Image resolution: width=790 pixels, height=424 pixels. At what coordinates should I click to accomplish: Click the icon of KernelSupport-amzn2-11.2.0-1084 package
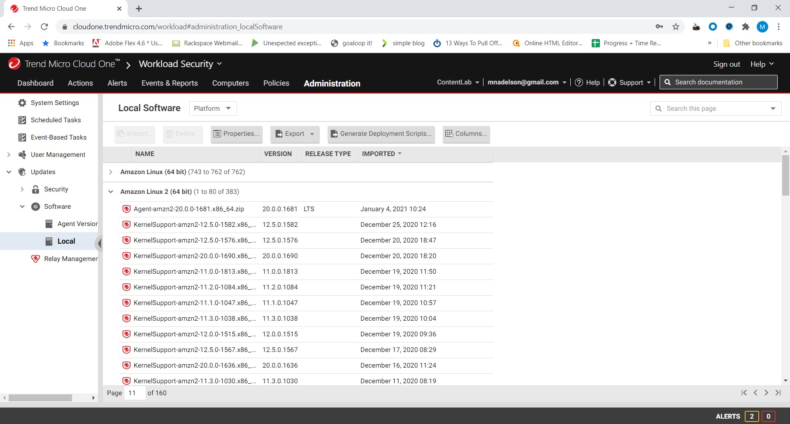pos(126,287)
